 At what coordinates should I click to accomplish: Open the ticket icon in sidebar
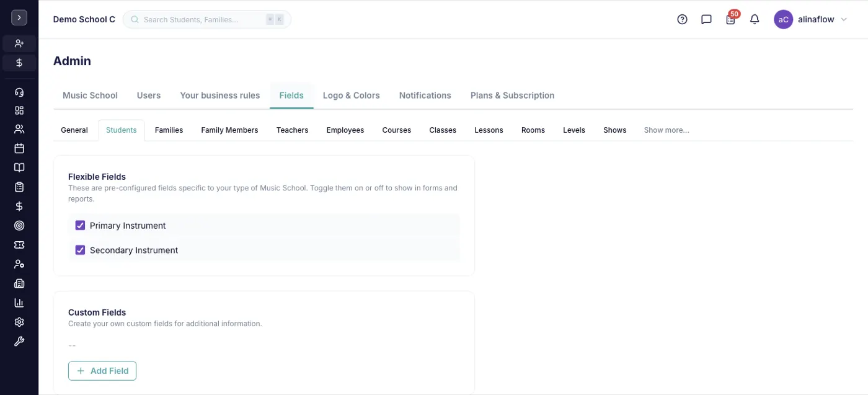coord(19,245)
